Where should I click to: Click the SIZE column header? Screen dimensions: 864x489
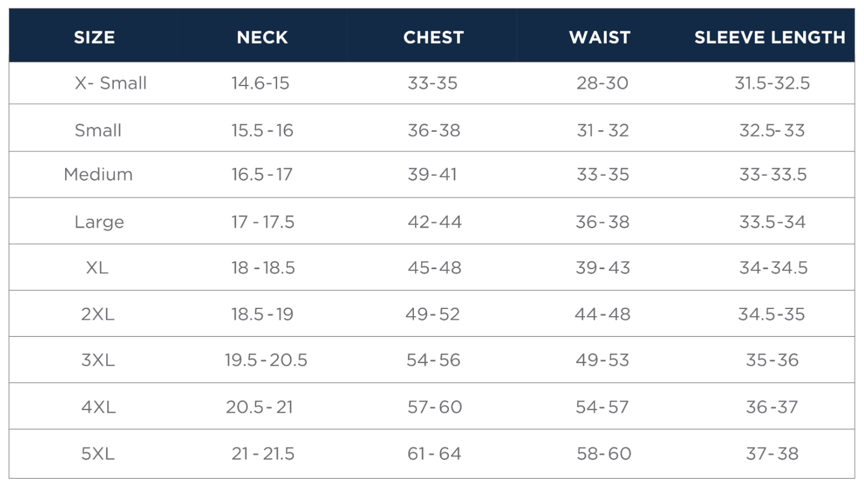(x=94, y=37)
